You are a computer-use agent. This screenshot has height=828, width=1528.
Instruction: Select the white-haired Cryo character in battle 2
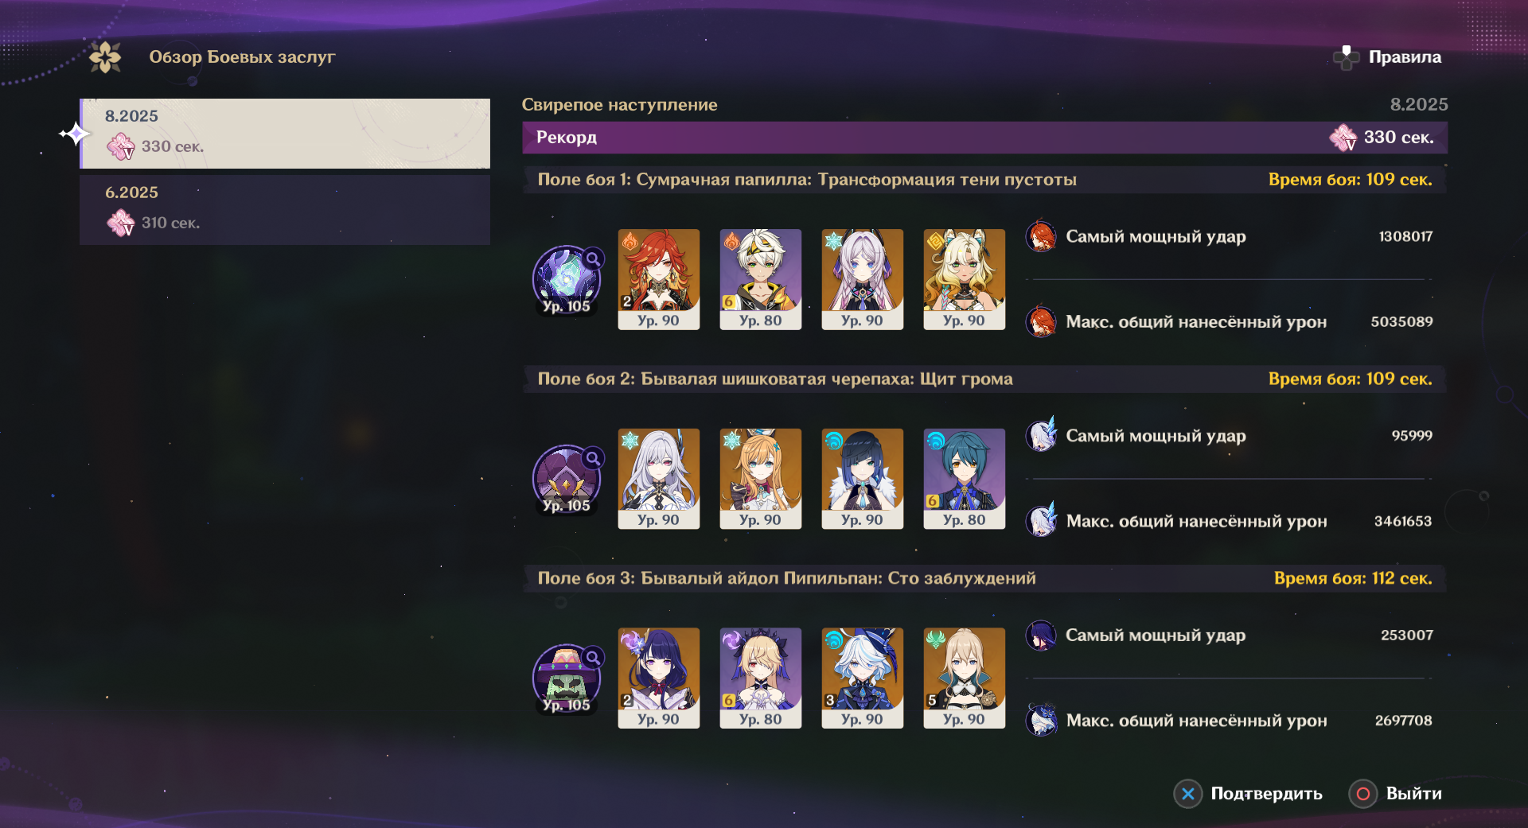[659, 479]
